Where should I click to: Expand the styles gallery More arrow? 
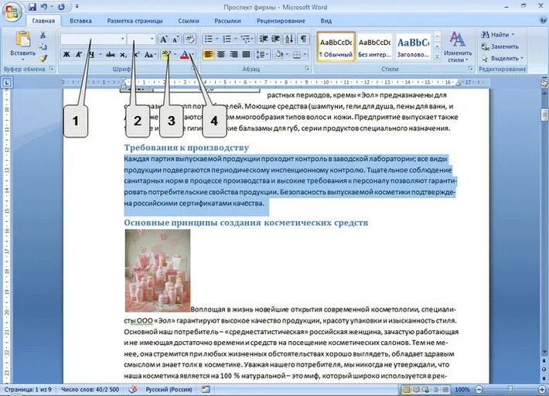pos(437,56)
